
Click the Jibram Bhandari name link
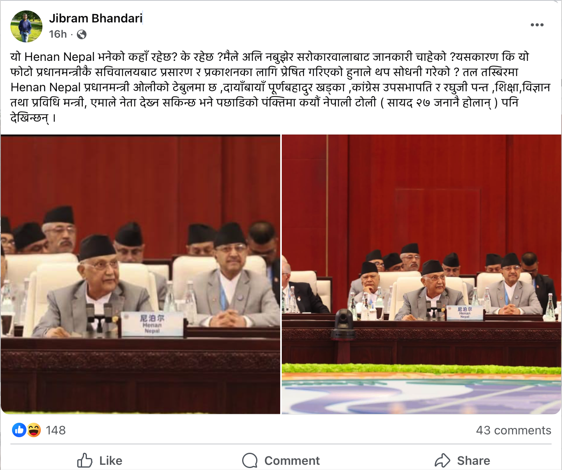coord(96,18)
